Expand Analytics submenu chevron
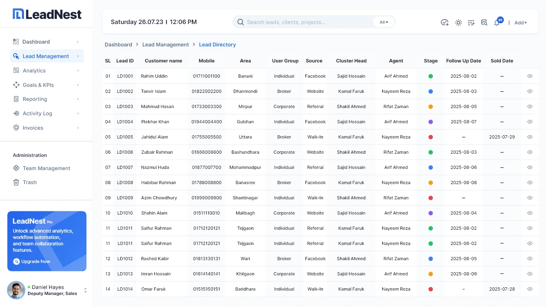The width and height of the screenshot is (546, 307). click(x=78, y=70)
